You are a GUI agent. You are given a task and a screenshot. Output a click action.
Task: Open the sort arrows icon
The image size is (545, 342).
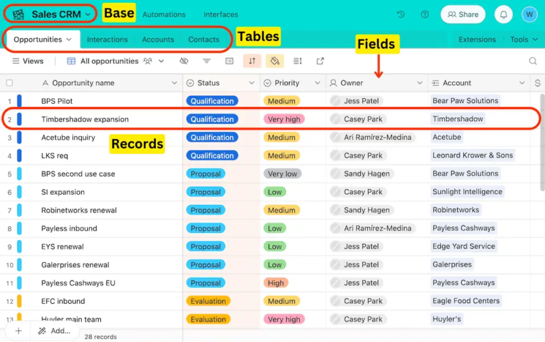252,61
